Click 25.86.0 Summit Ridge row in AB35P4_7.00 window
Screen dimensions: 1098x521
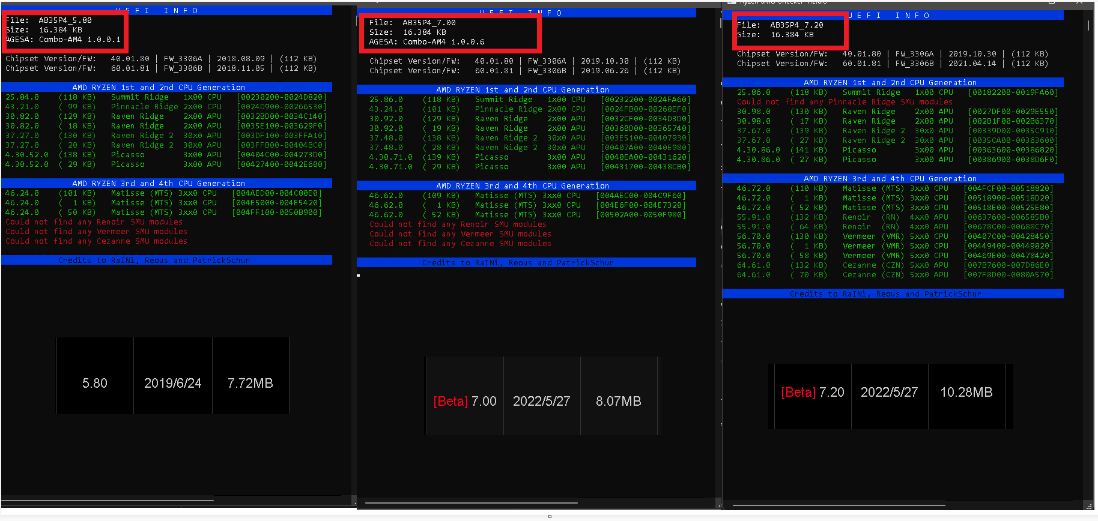530,100
